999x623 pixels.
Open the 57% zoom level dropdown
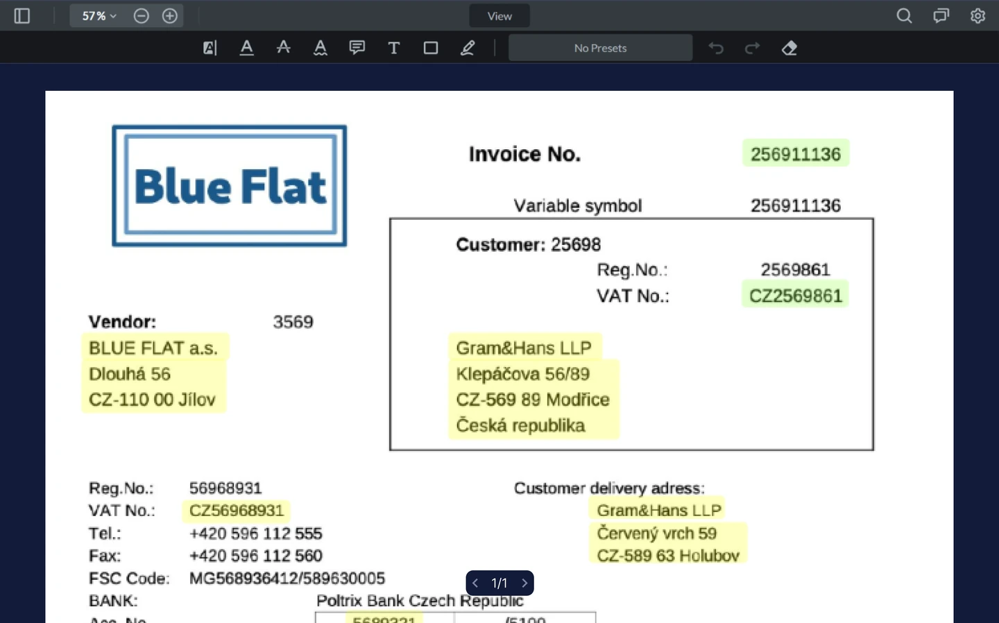(x=99, y=15)
